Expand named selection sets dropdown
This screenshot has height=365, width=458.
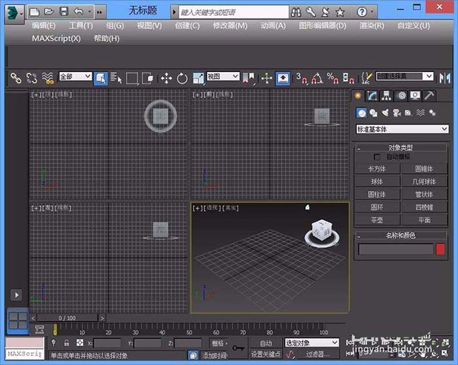(428, 76)
